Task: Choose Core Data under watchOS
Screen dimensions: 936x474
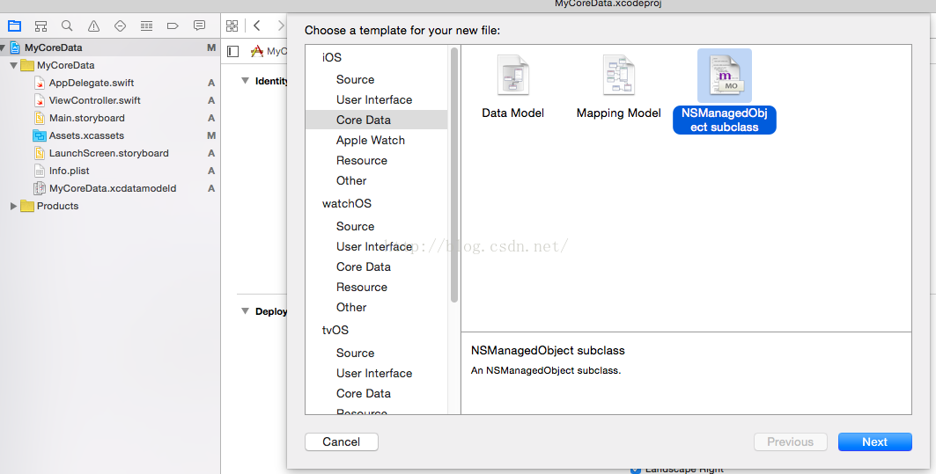Action: [x=364, y=266]
